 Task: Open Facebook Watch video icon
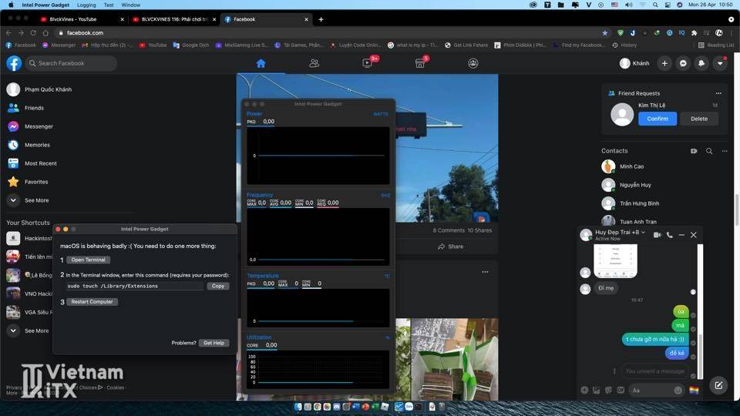[x=367, y=63]
